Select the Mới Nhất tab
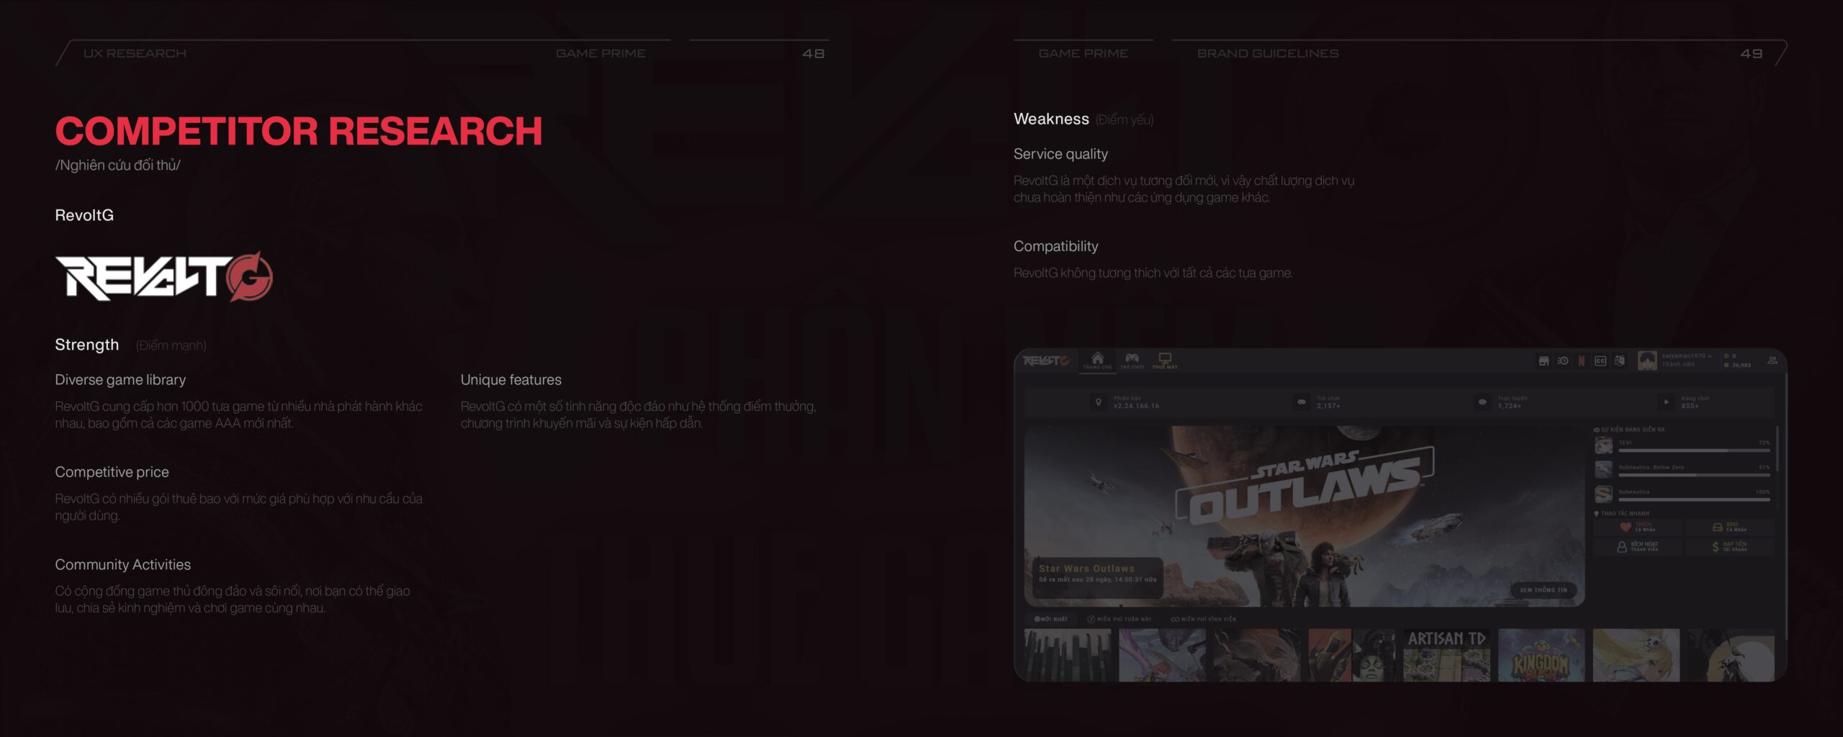1843x737 pixels. pos(1051,619)
